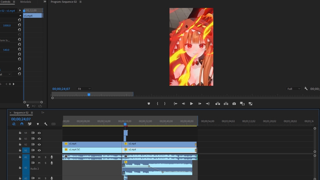
Task: Mute audio track A1
Action: 39,157
